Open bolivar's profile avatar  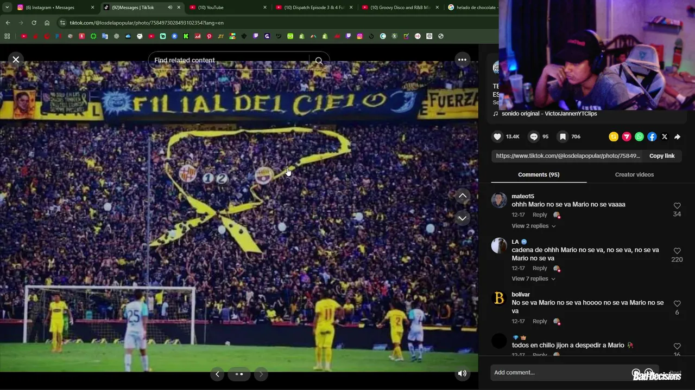click(499, 298)
